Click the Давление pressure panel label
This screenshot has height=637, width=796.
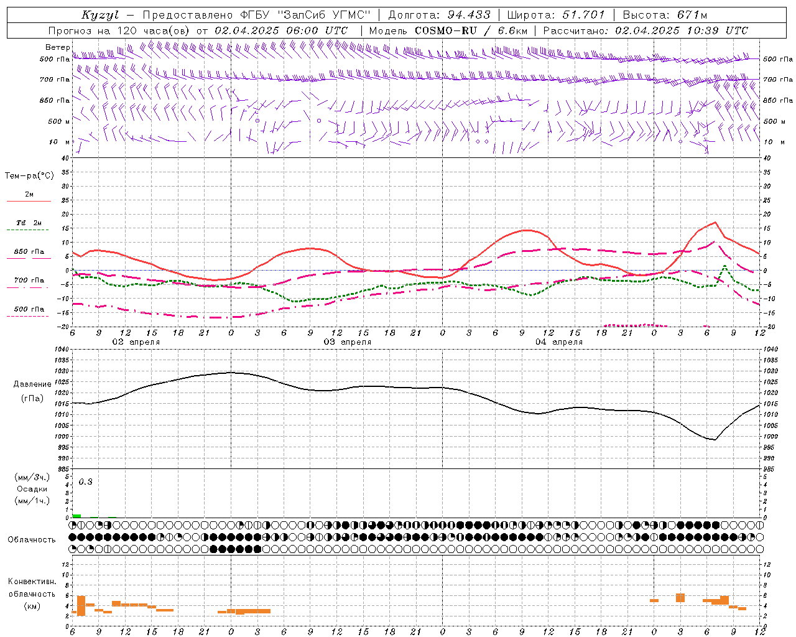point(32,384)
